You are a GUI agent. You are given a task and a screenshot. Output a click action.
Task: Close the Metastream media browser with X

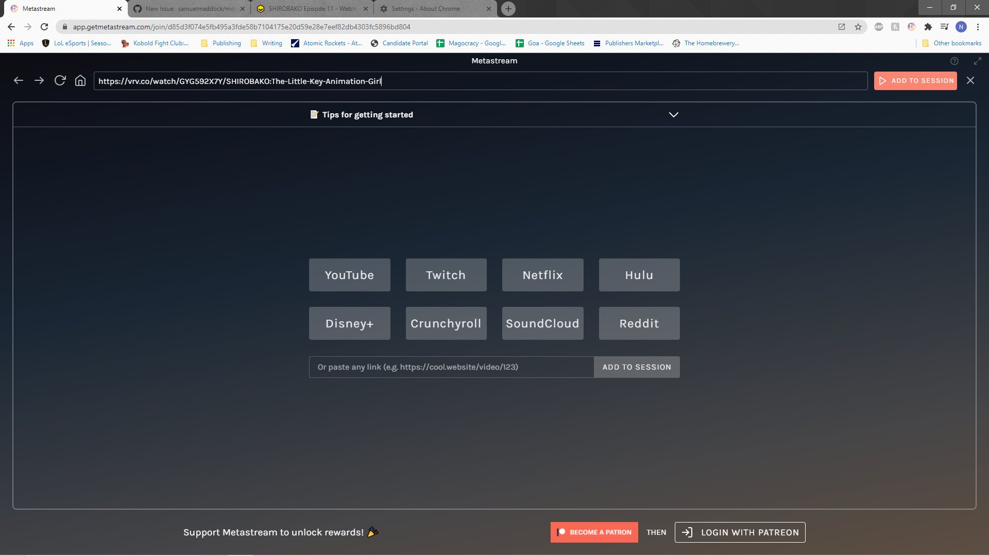[x=970, y=81]
